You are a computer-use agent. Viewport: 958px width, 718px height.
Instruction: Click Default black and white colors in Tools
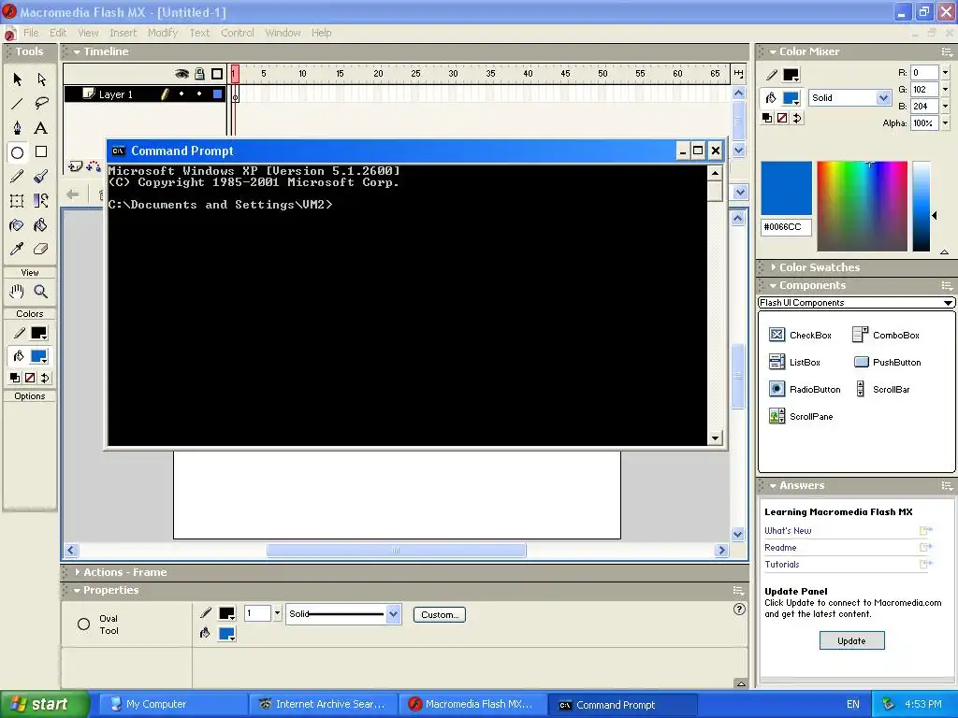[x=15, y=378]
